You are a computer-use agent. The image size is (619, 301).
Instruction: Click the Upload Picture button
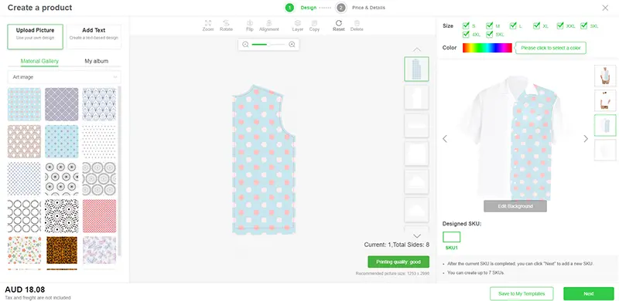[x=35, y=36]
